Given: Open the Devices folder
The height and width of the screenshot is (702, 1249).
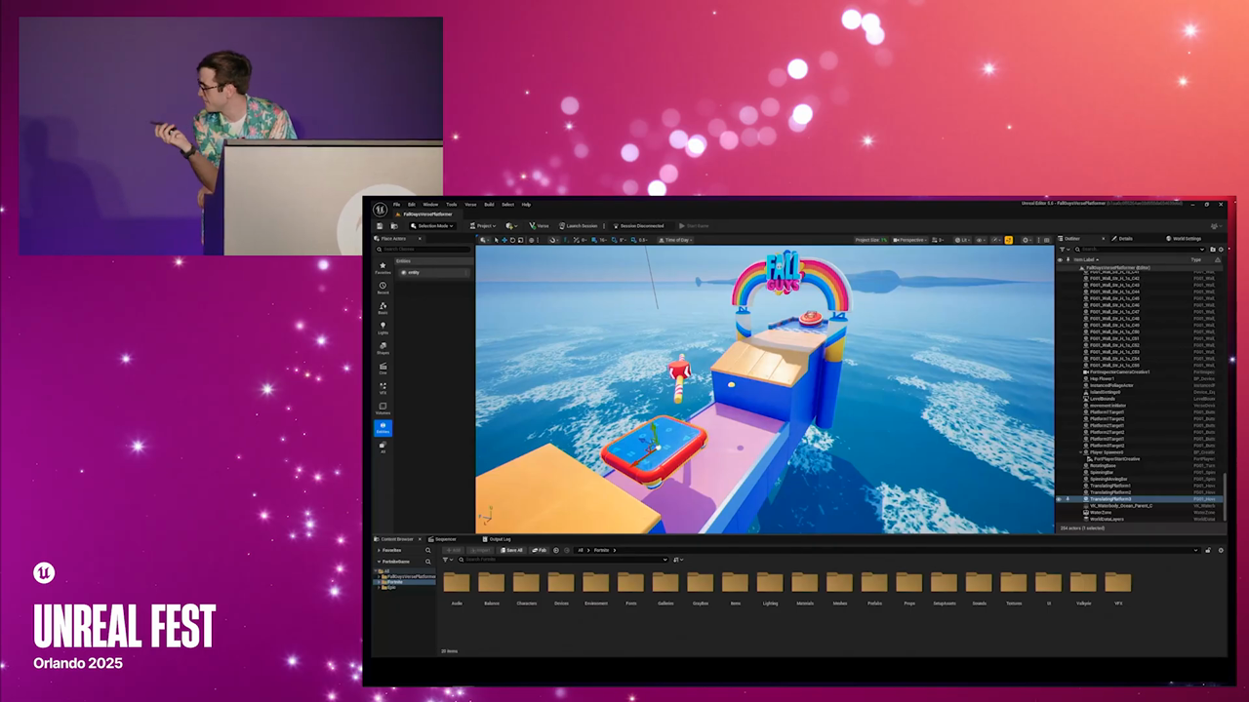Looking at the screenshot, I should (x=561, y=586).
